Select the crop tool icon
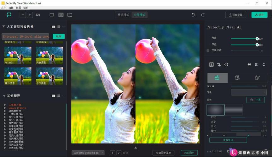The height and width of the screenshot is (157, 272). click(219, 64)
